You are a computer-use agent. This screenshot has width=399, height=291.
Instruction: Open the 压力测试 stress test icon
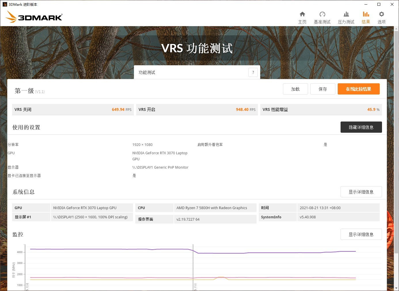346,18
